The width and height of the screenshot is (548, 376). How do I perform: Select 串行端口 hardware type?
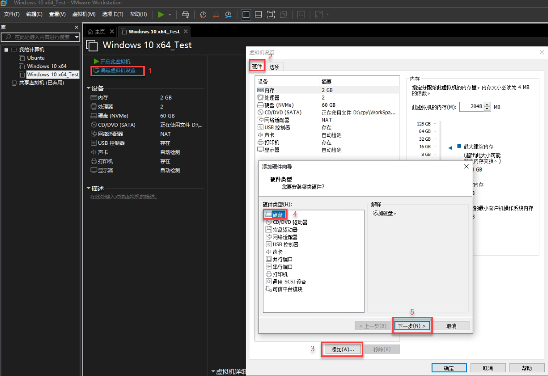click(x=279, y=267)
